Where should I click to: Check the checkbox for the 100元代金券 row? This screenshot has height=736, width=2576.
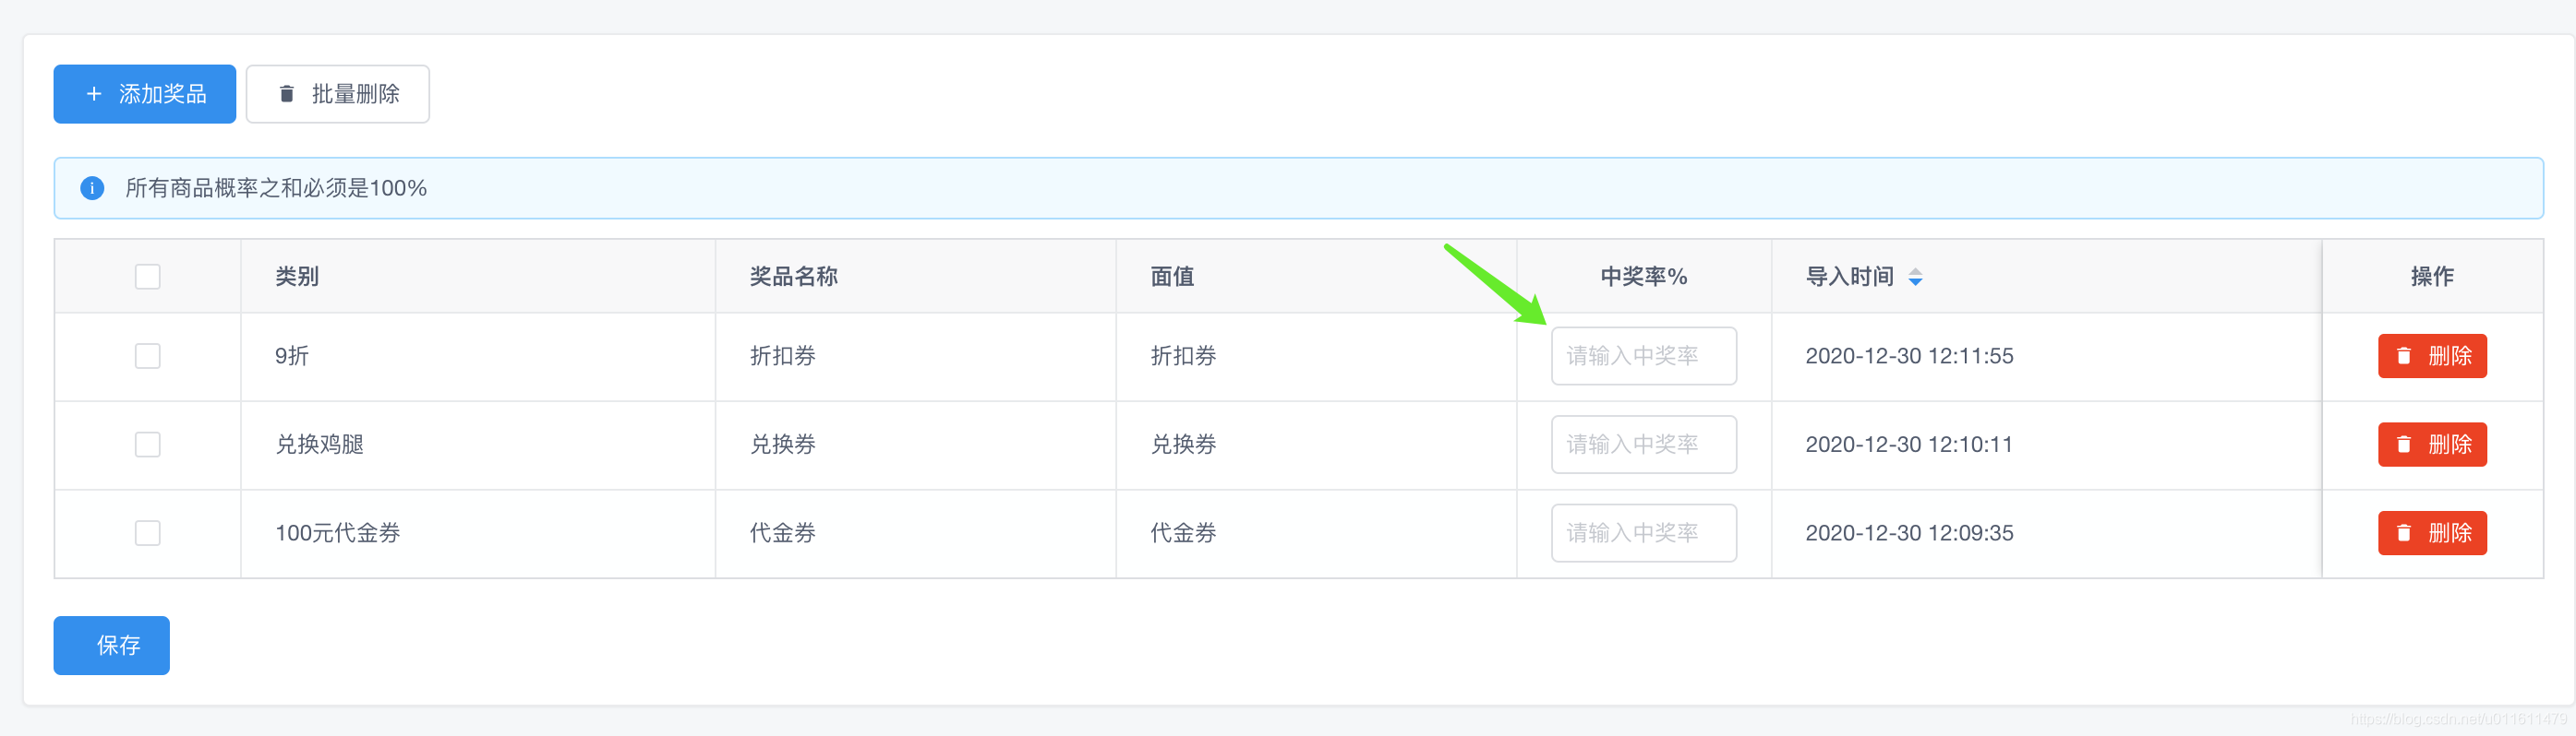click(147, 532)
